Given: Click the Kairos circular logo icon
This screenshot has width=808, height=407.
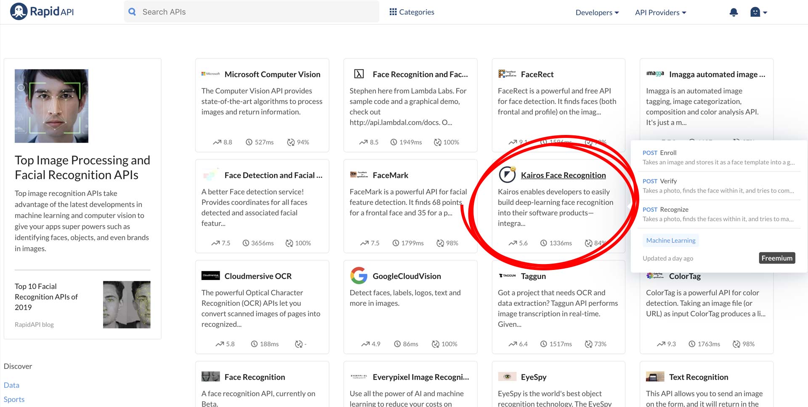Looking at the screenshot, I should (507, 174).
